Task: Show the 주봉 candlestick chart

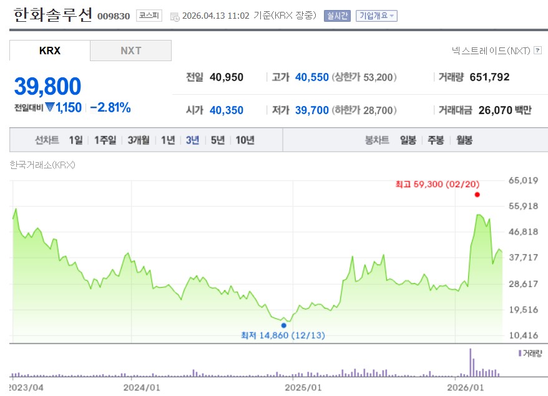Action: click(x=436, y=140)
